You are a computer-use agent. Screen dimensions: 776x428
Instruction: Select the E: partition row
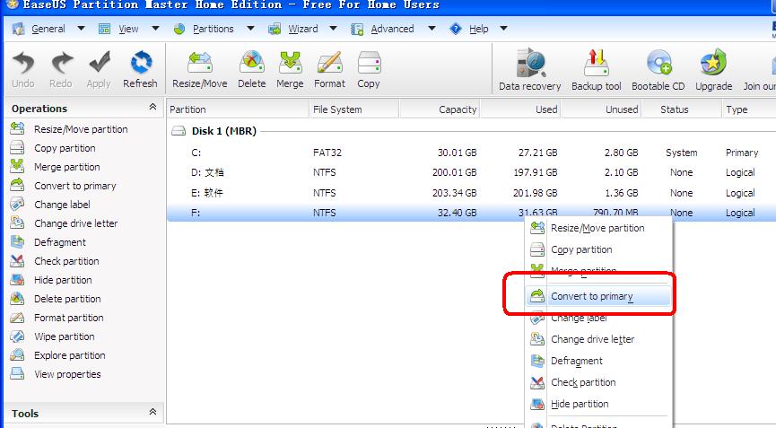(472, 193)
